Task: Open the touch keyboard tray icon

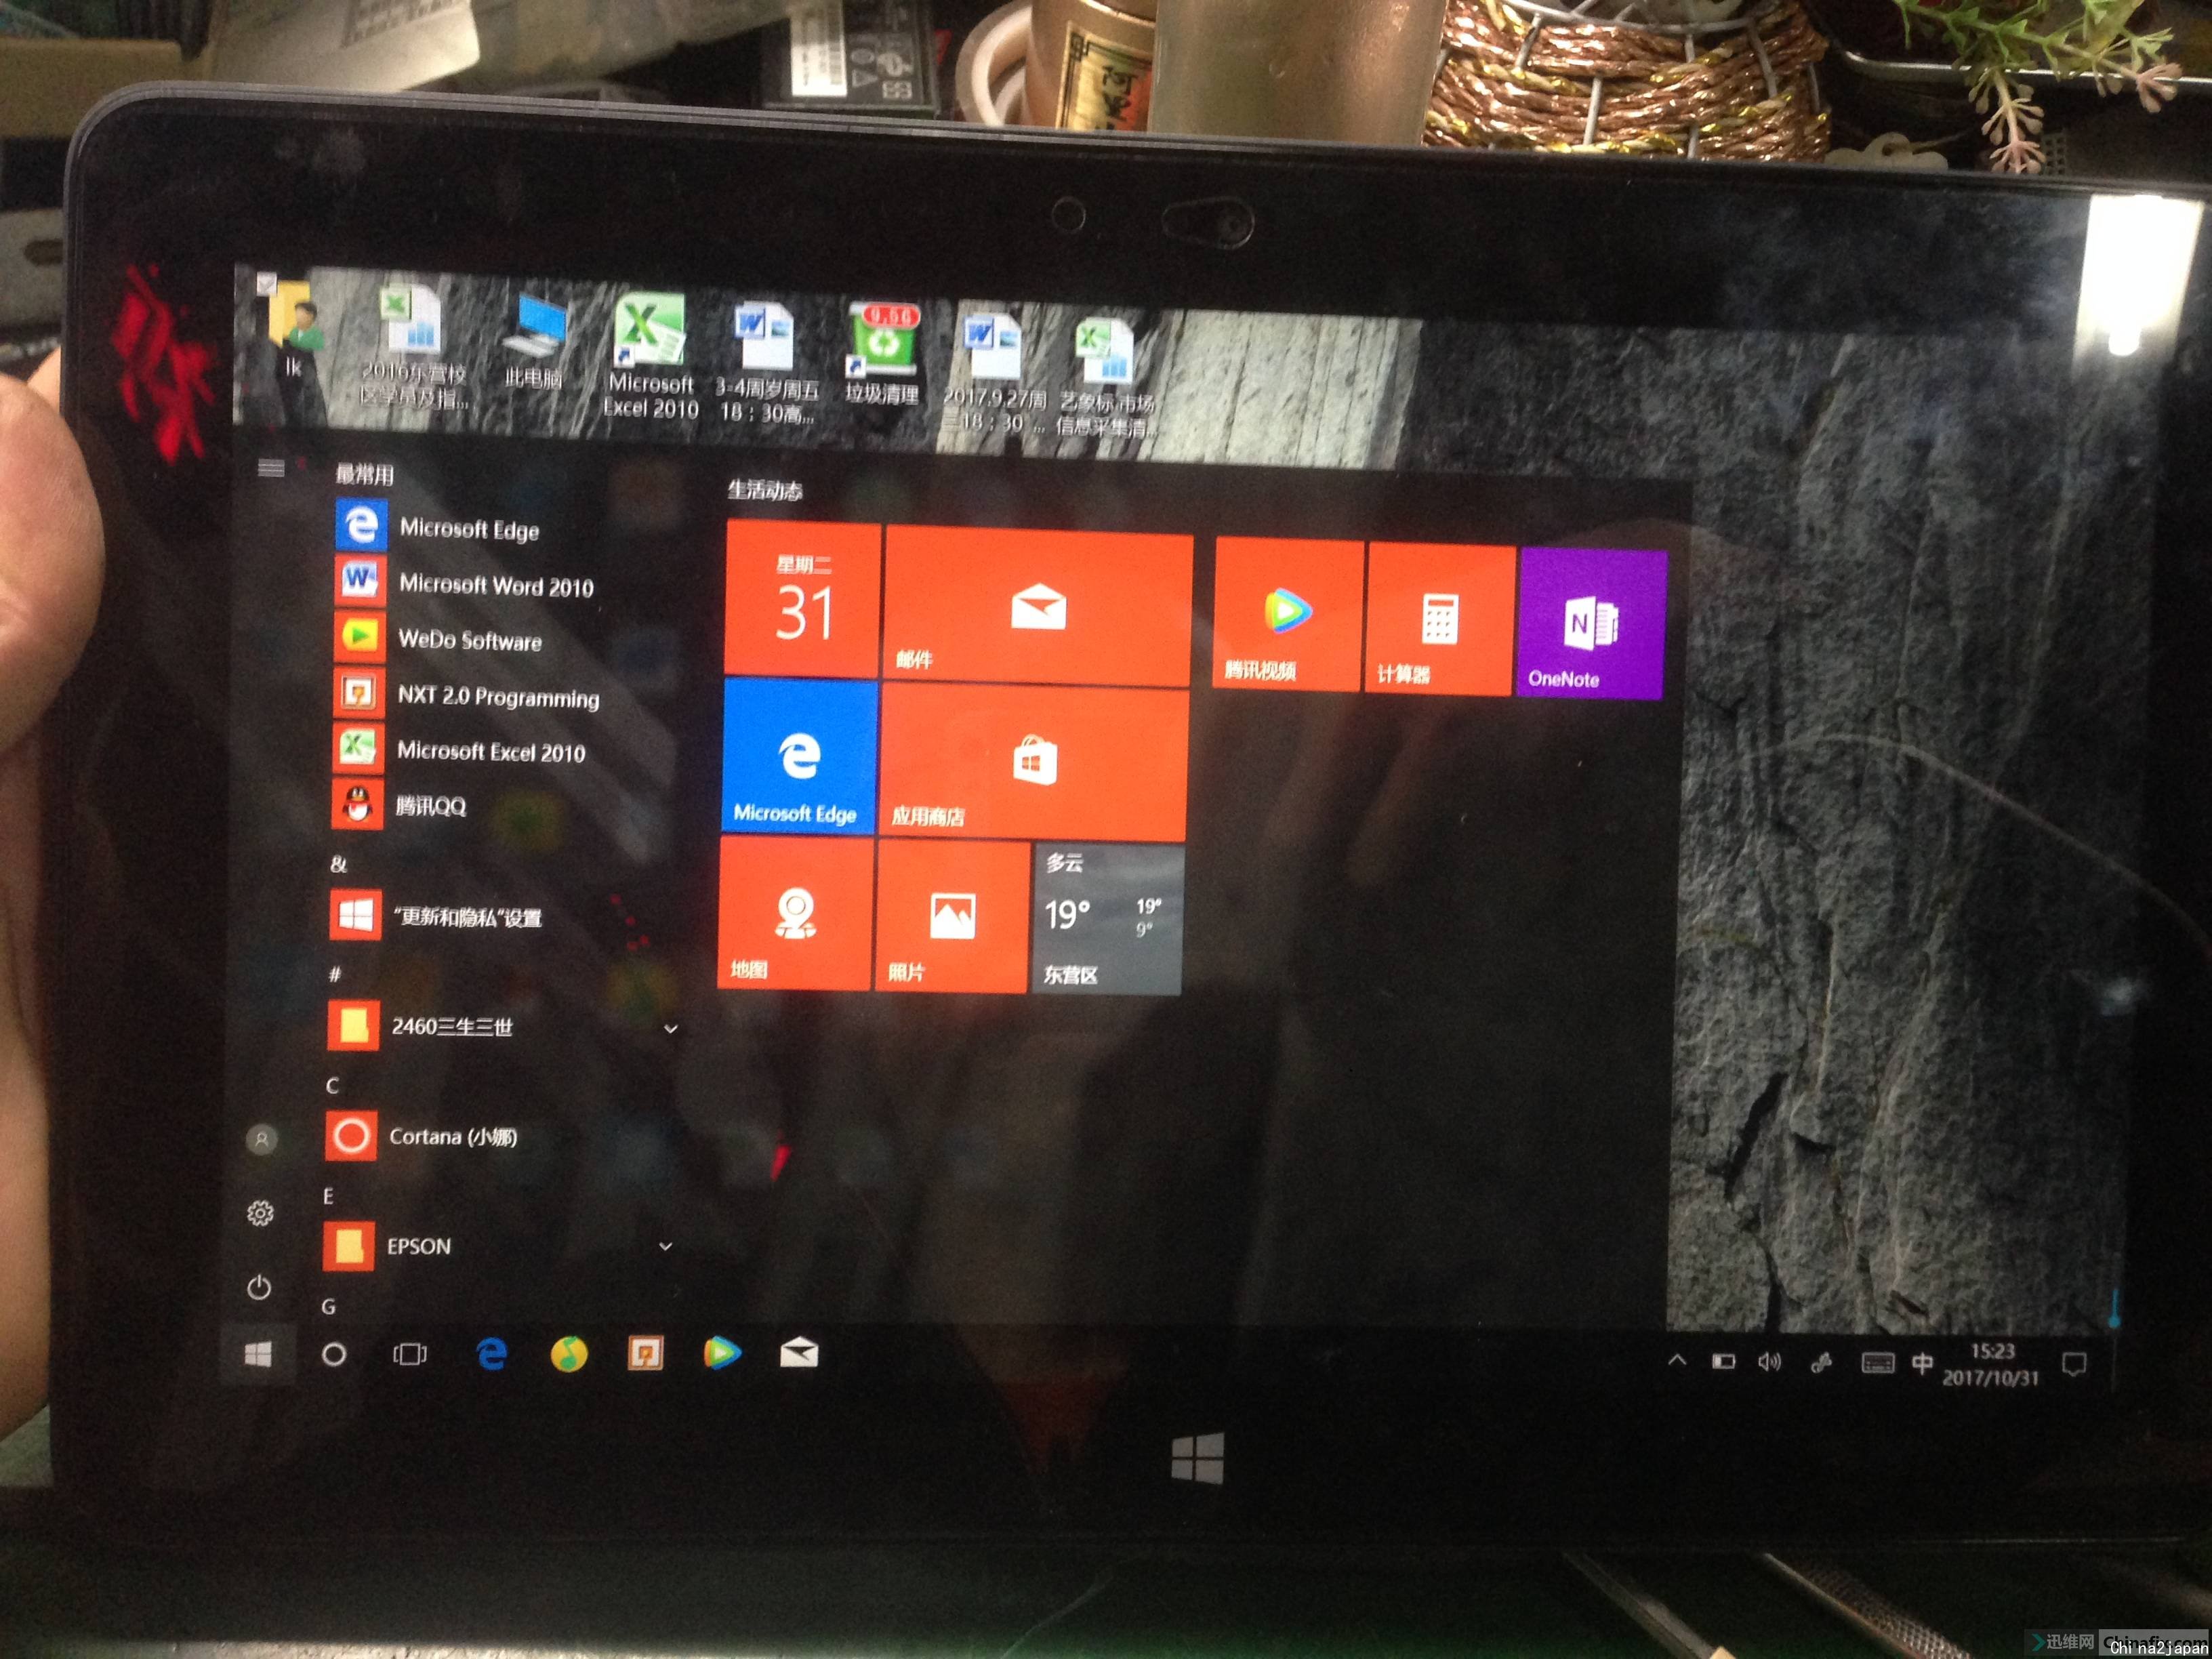Action: pos(1877,1363)
